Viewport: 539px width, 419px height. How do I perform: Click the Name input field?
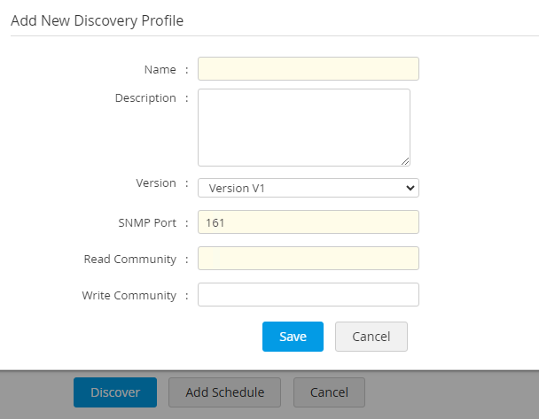coord(308,69)
